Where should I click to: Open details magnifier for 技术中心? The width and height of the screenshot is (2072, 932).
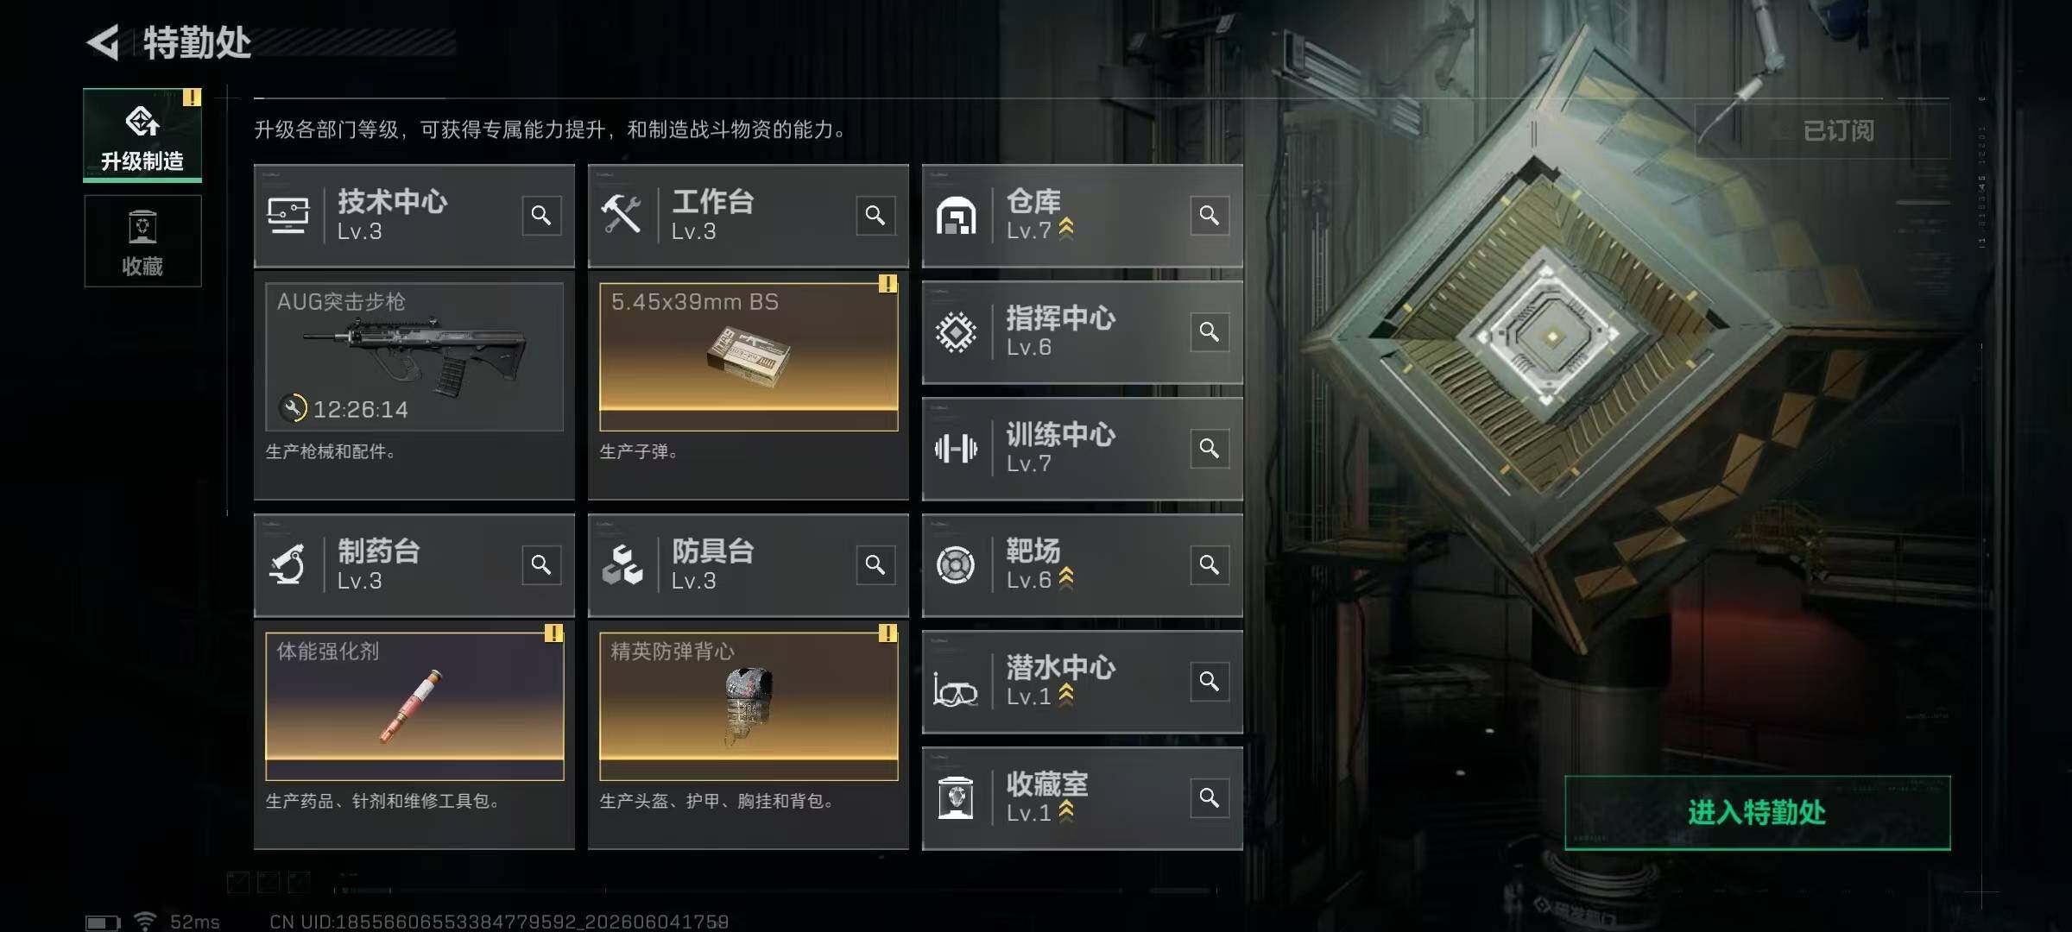[x=541, y=215]
